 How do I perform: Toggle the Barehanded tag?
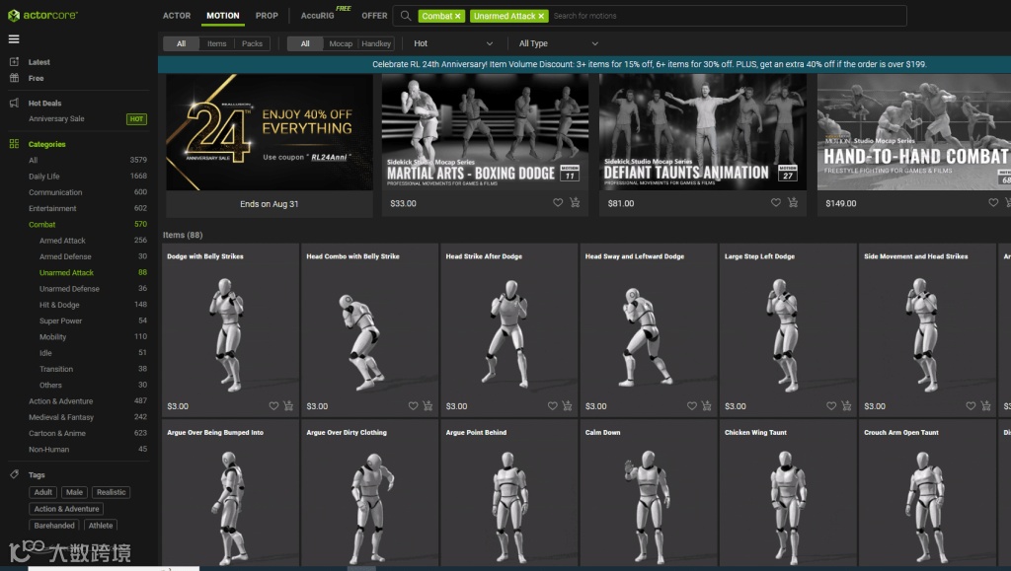click(54, 526)
